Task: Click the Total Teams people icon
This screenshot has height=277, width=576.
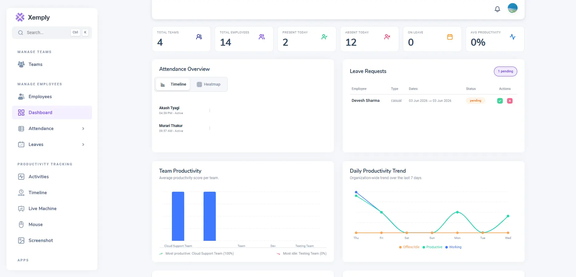Action: click(x=199, y=37)
